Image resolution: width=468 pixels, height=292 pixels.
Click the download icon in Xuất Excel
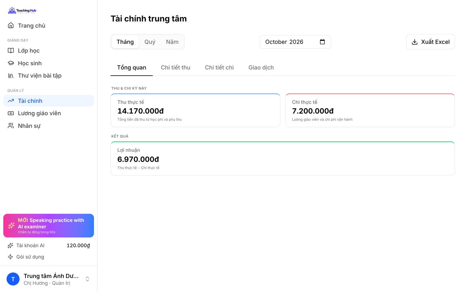(x=414, y=42)
